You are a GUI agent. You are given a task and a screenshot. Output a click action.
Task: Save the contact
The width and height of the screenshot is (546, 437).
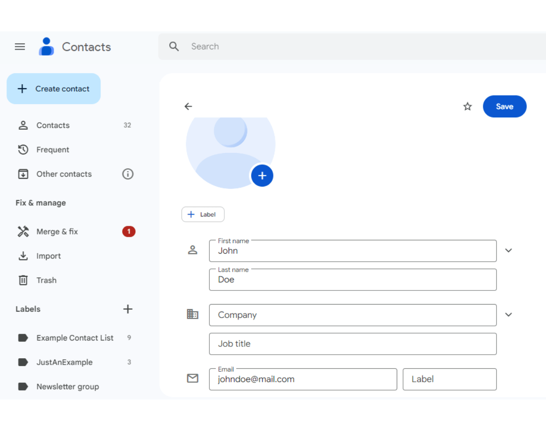pyautogui.click(x=505, y=107)
